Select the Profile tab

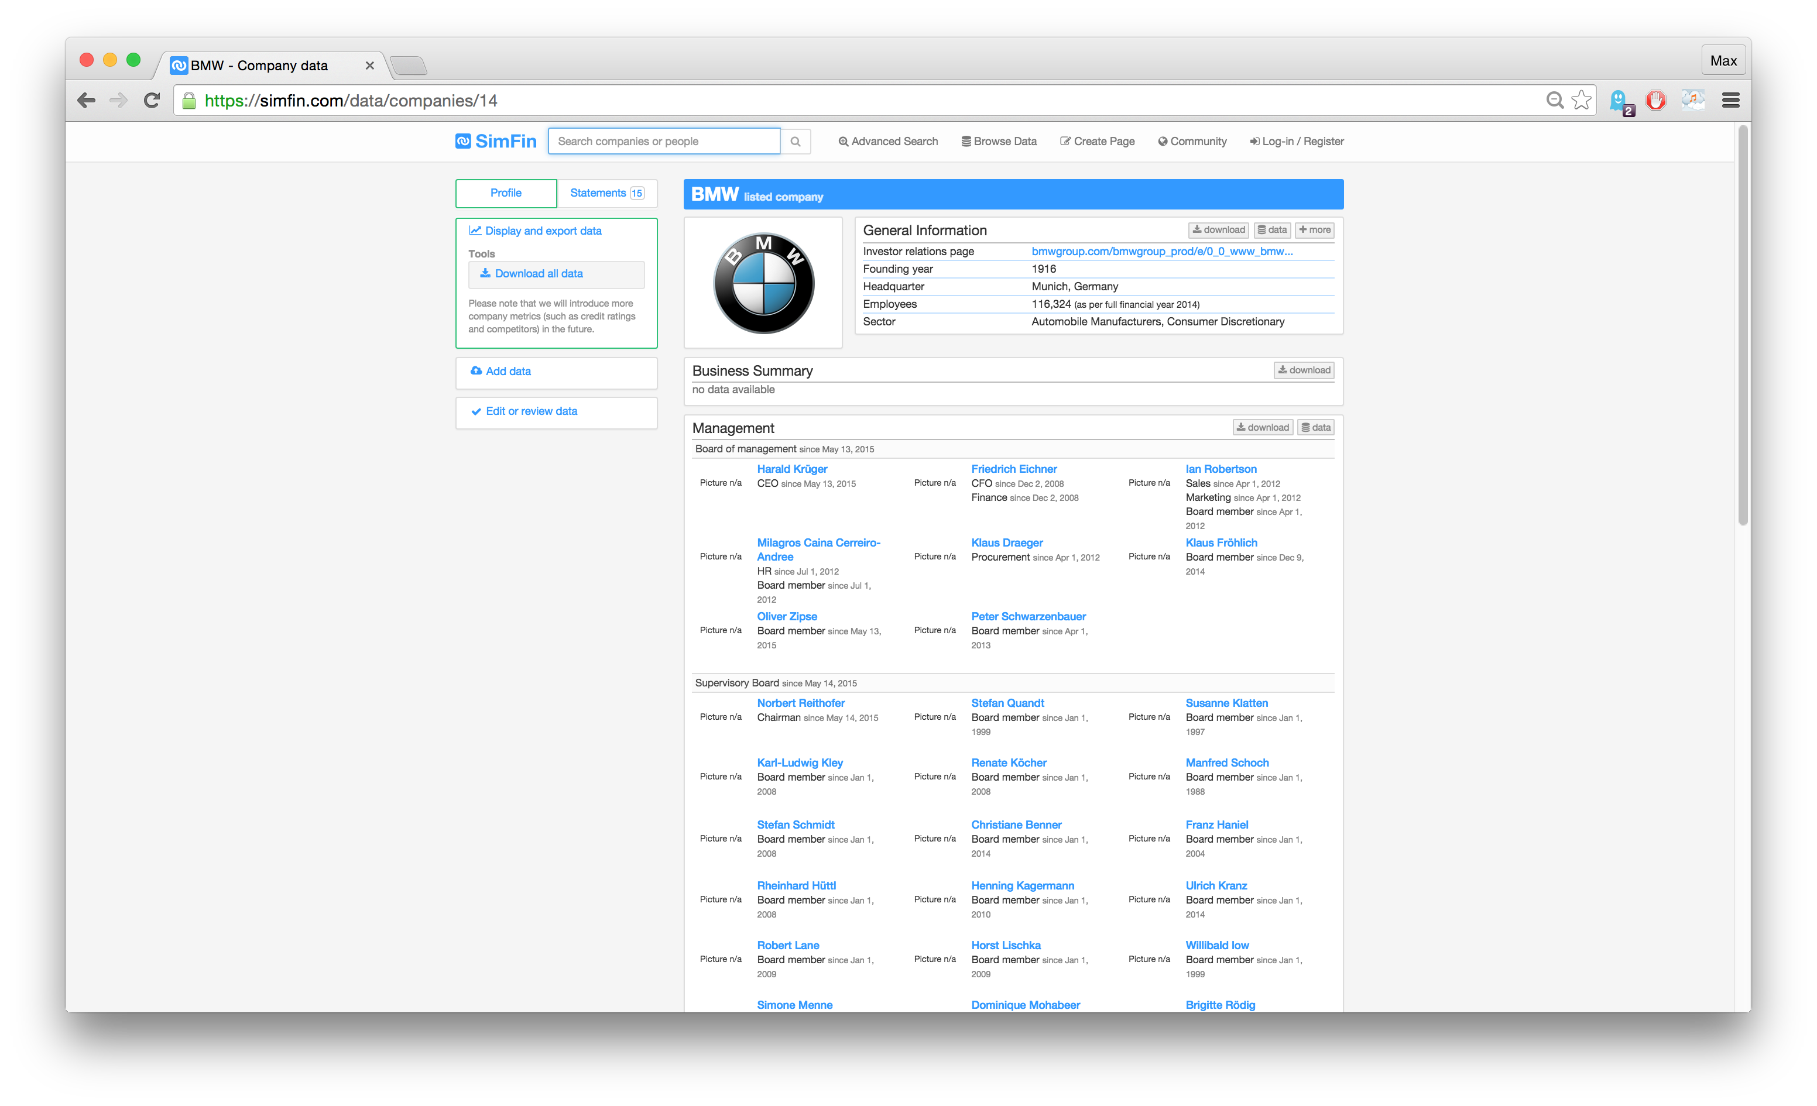506,193
